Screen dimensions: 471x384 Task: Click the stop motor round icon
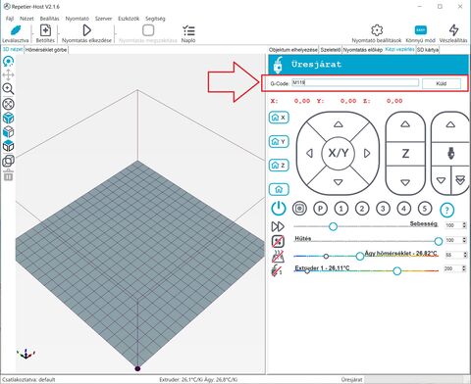(299, 209)
